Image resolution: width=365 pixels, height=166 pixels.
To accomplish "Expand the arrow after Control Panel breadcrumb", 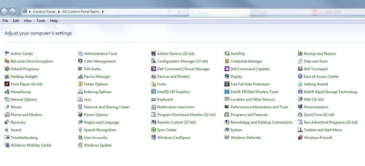I will pos(59,12).
